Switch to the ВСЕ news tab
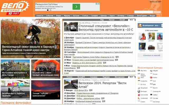The image size is (169, 105). (x=131, y=20)
